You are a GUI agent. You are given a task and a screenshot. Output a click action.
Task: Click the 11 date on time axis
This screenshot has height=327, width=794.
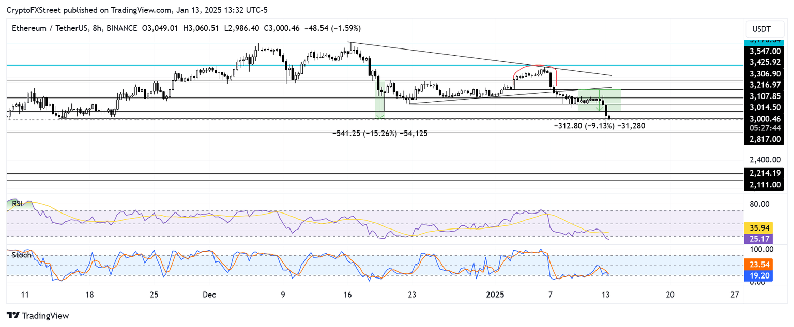(25, 295)
